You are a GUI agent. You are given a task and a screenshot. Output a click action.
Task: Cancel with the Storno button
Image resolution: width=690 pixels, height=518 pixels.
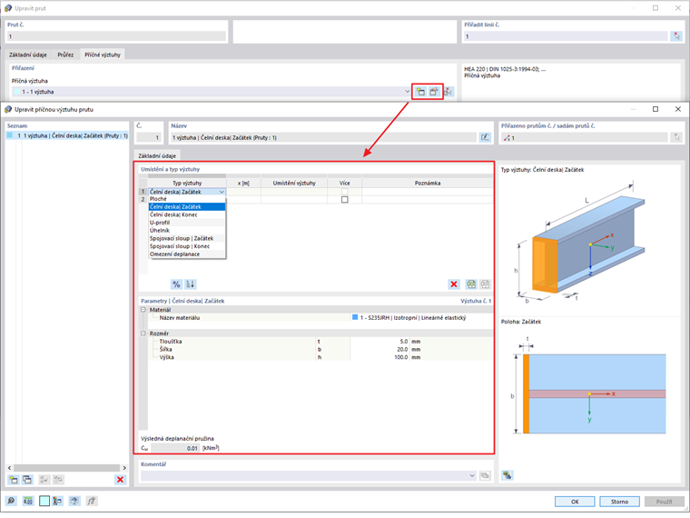point(619,502)
